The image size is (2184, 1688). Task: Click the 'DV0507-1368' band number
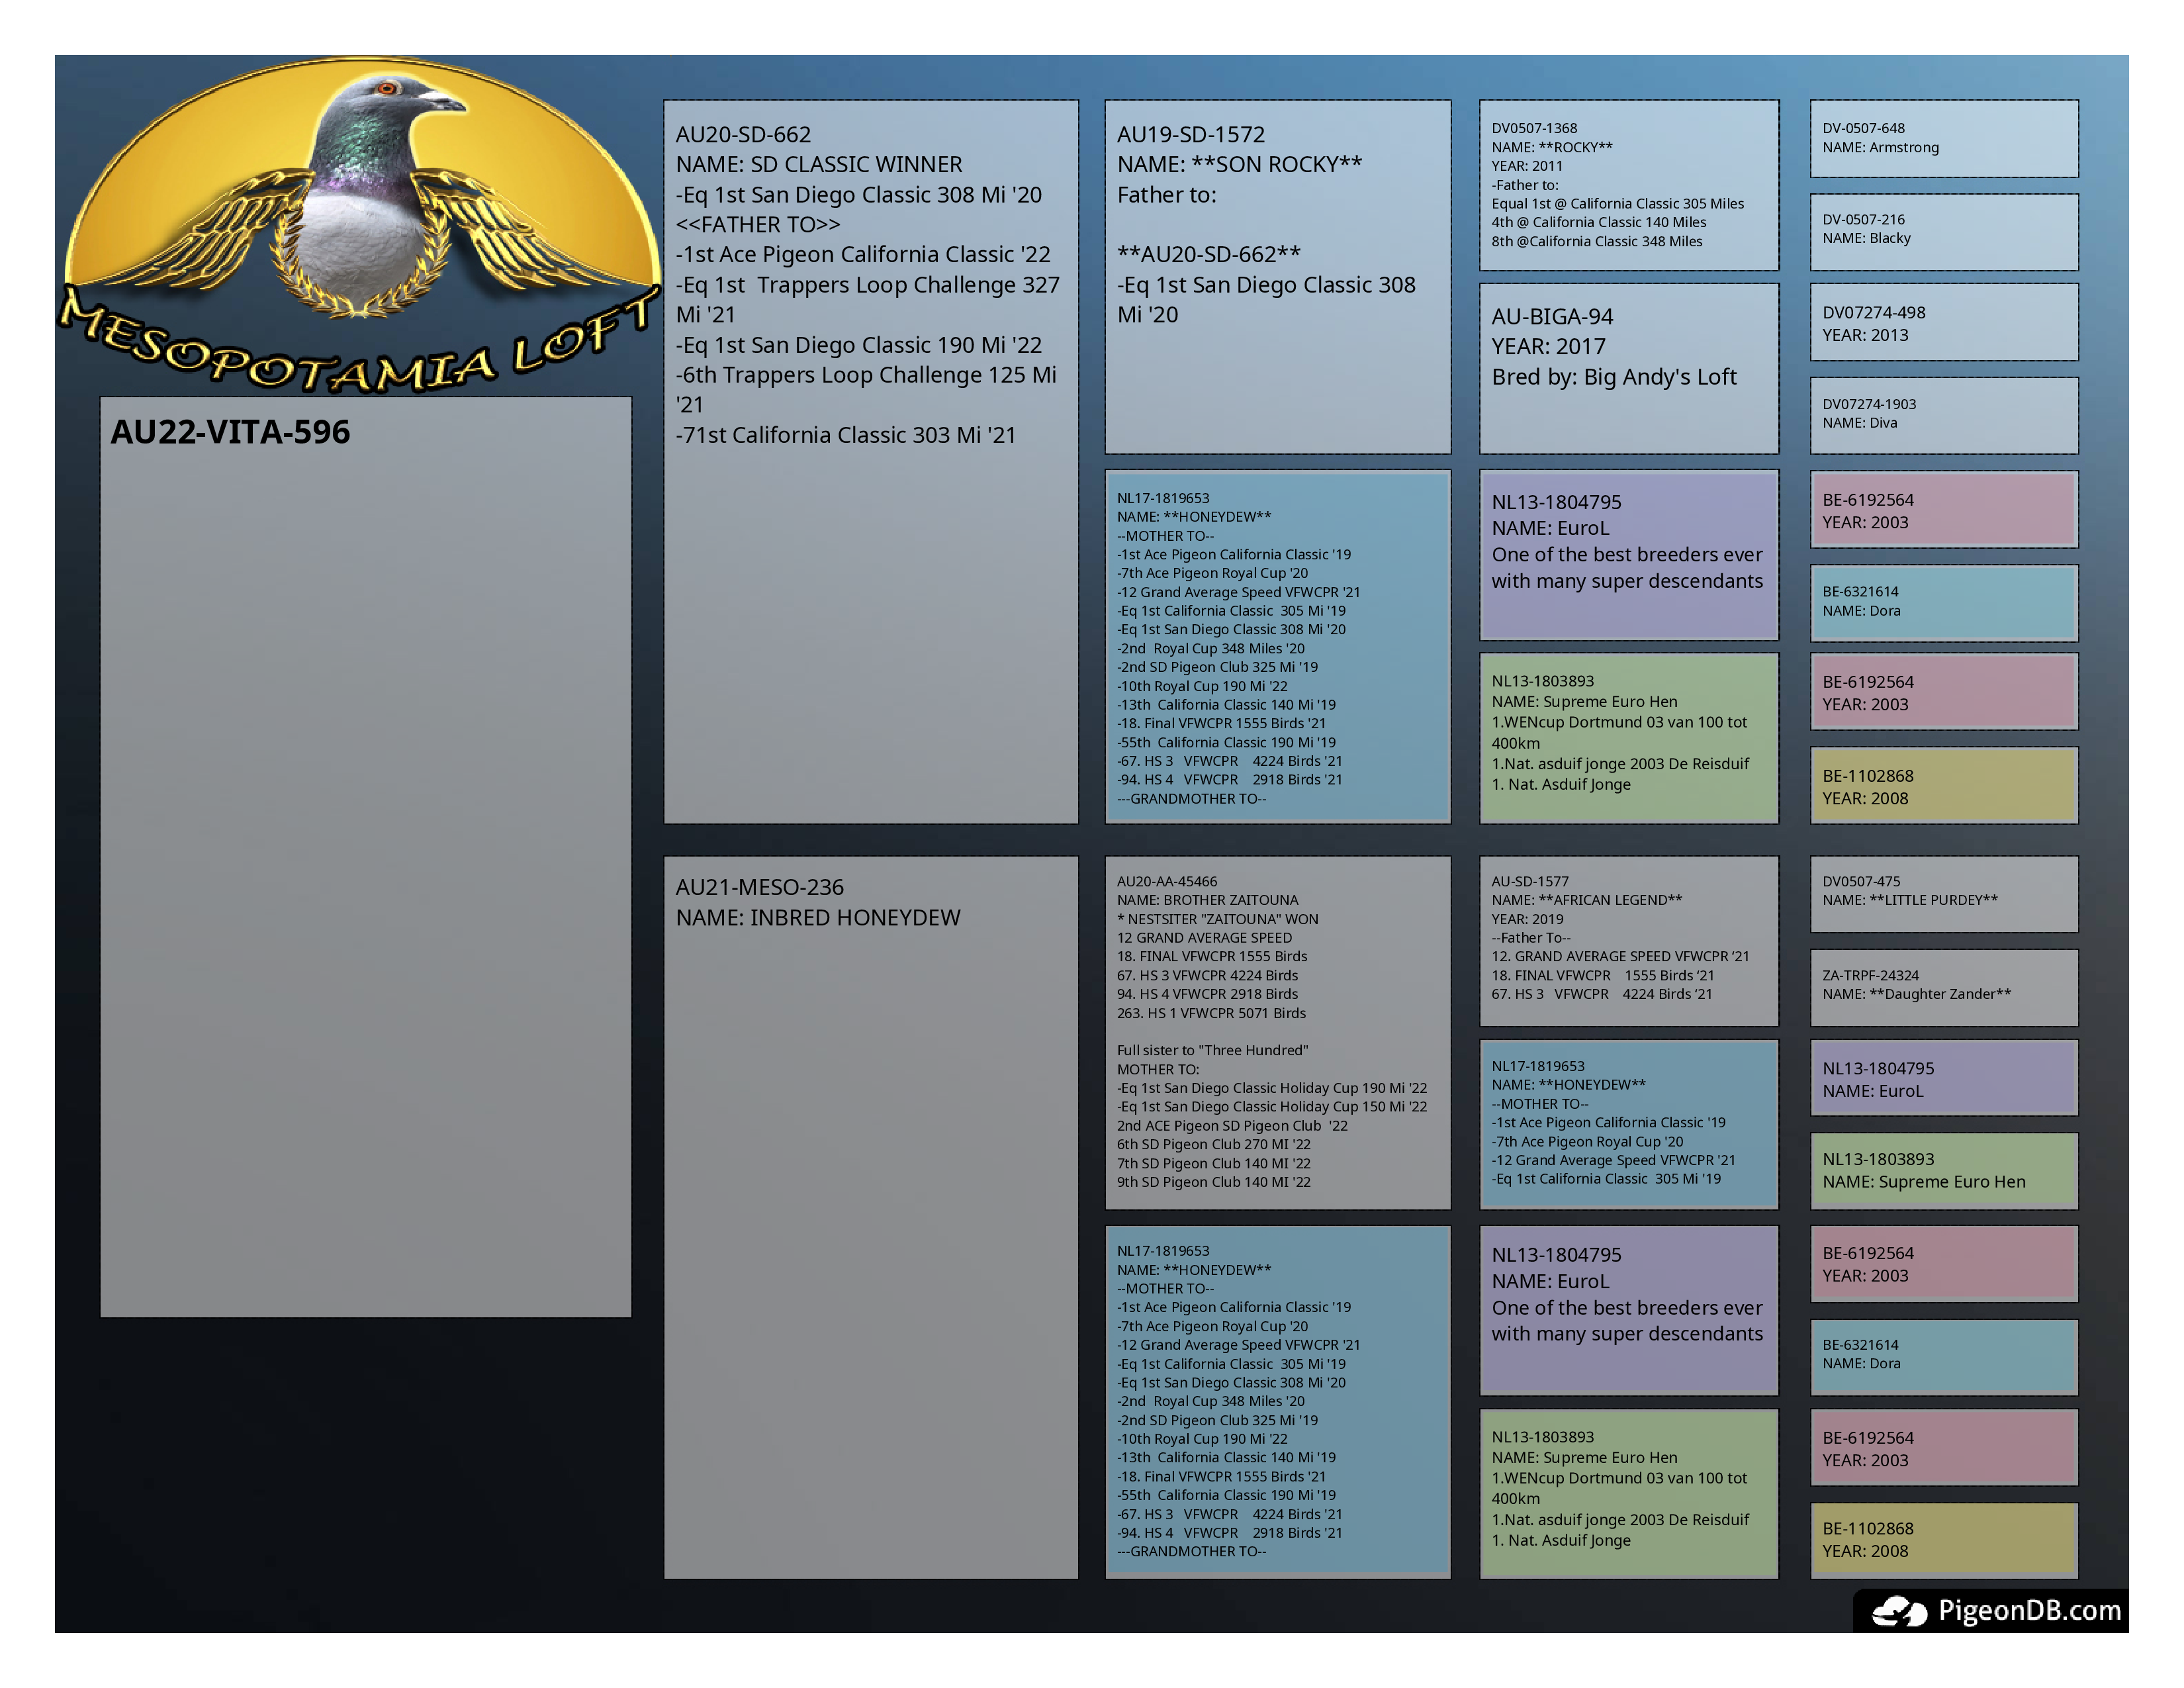[x=1534, y=129]
